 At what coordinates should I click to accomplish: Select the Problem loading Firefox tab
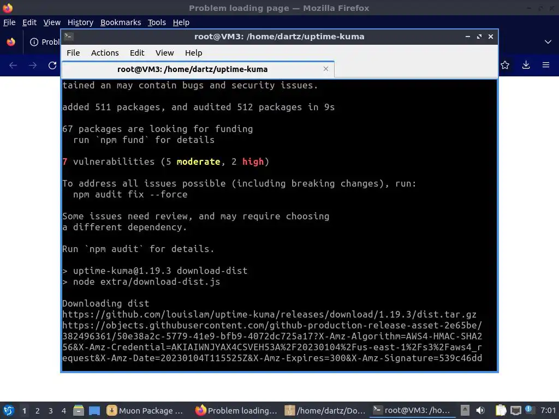point(44,42)
